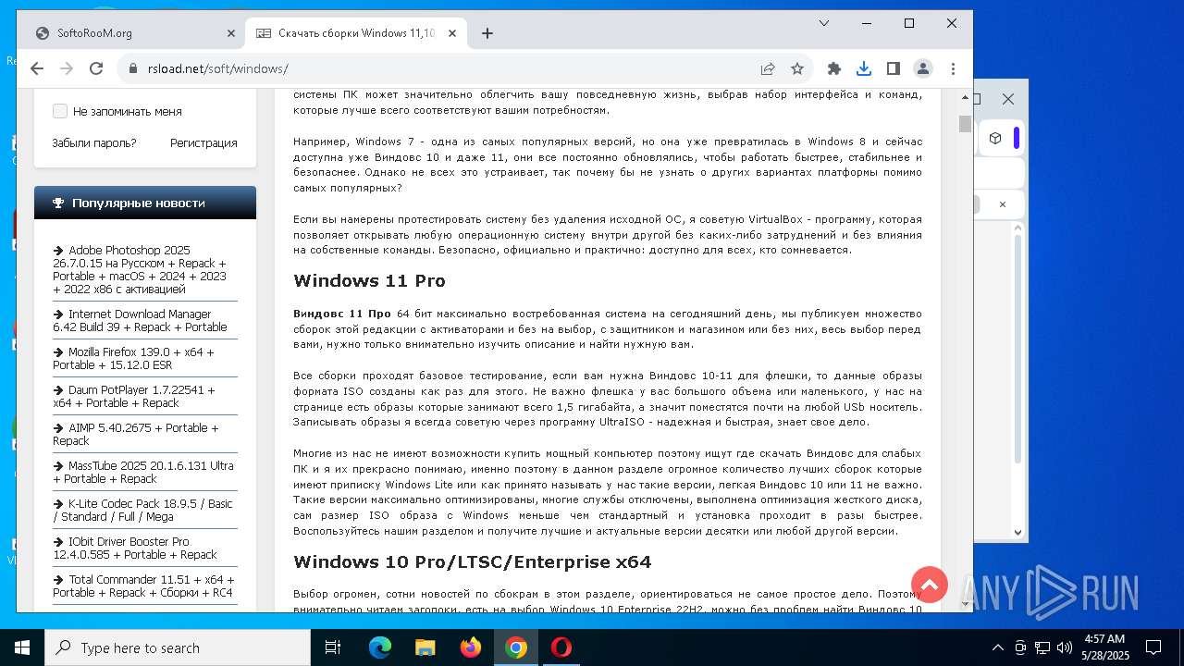Open the clock showing 4:57 AM
The height and width of the screenshot is (666, 1184).
(1104, 647)
